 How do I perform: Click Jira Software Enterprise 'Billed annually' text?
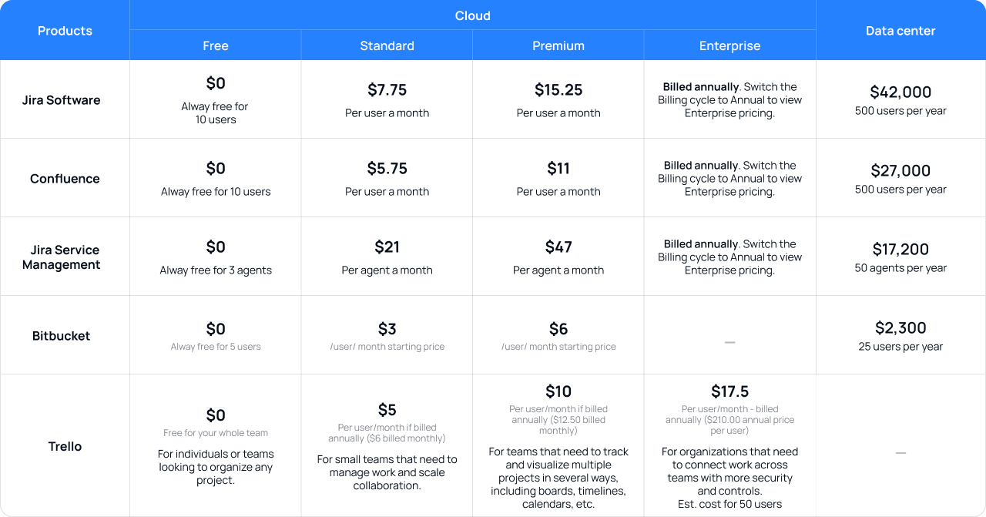tap(701, 87)
